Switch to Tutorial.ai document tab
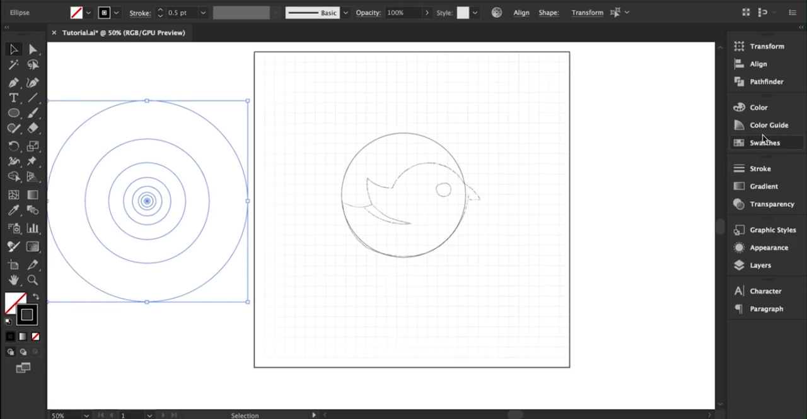807x419 pixels. coord(124,33)
